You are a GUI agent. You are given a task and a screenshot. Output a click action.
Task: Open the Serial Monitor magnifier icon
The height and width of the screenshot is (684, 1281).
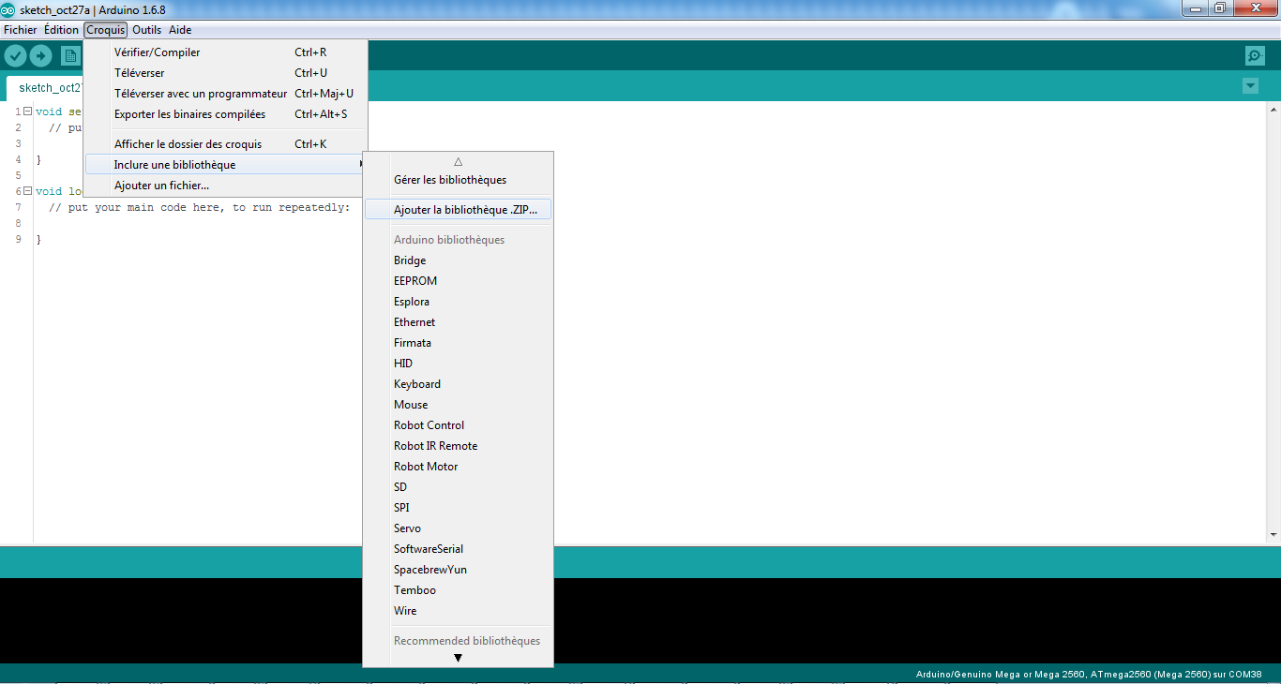coord(1255,55)
